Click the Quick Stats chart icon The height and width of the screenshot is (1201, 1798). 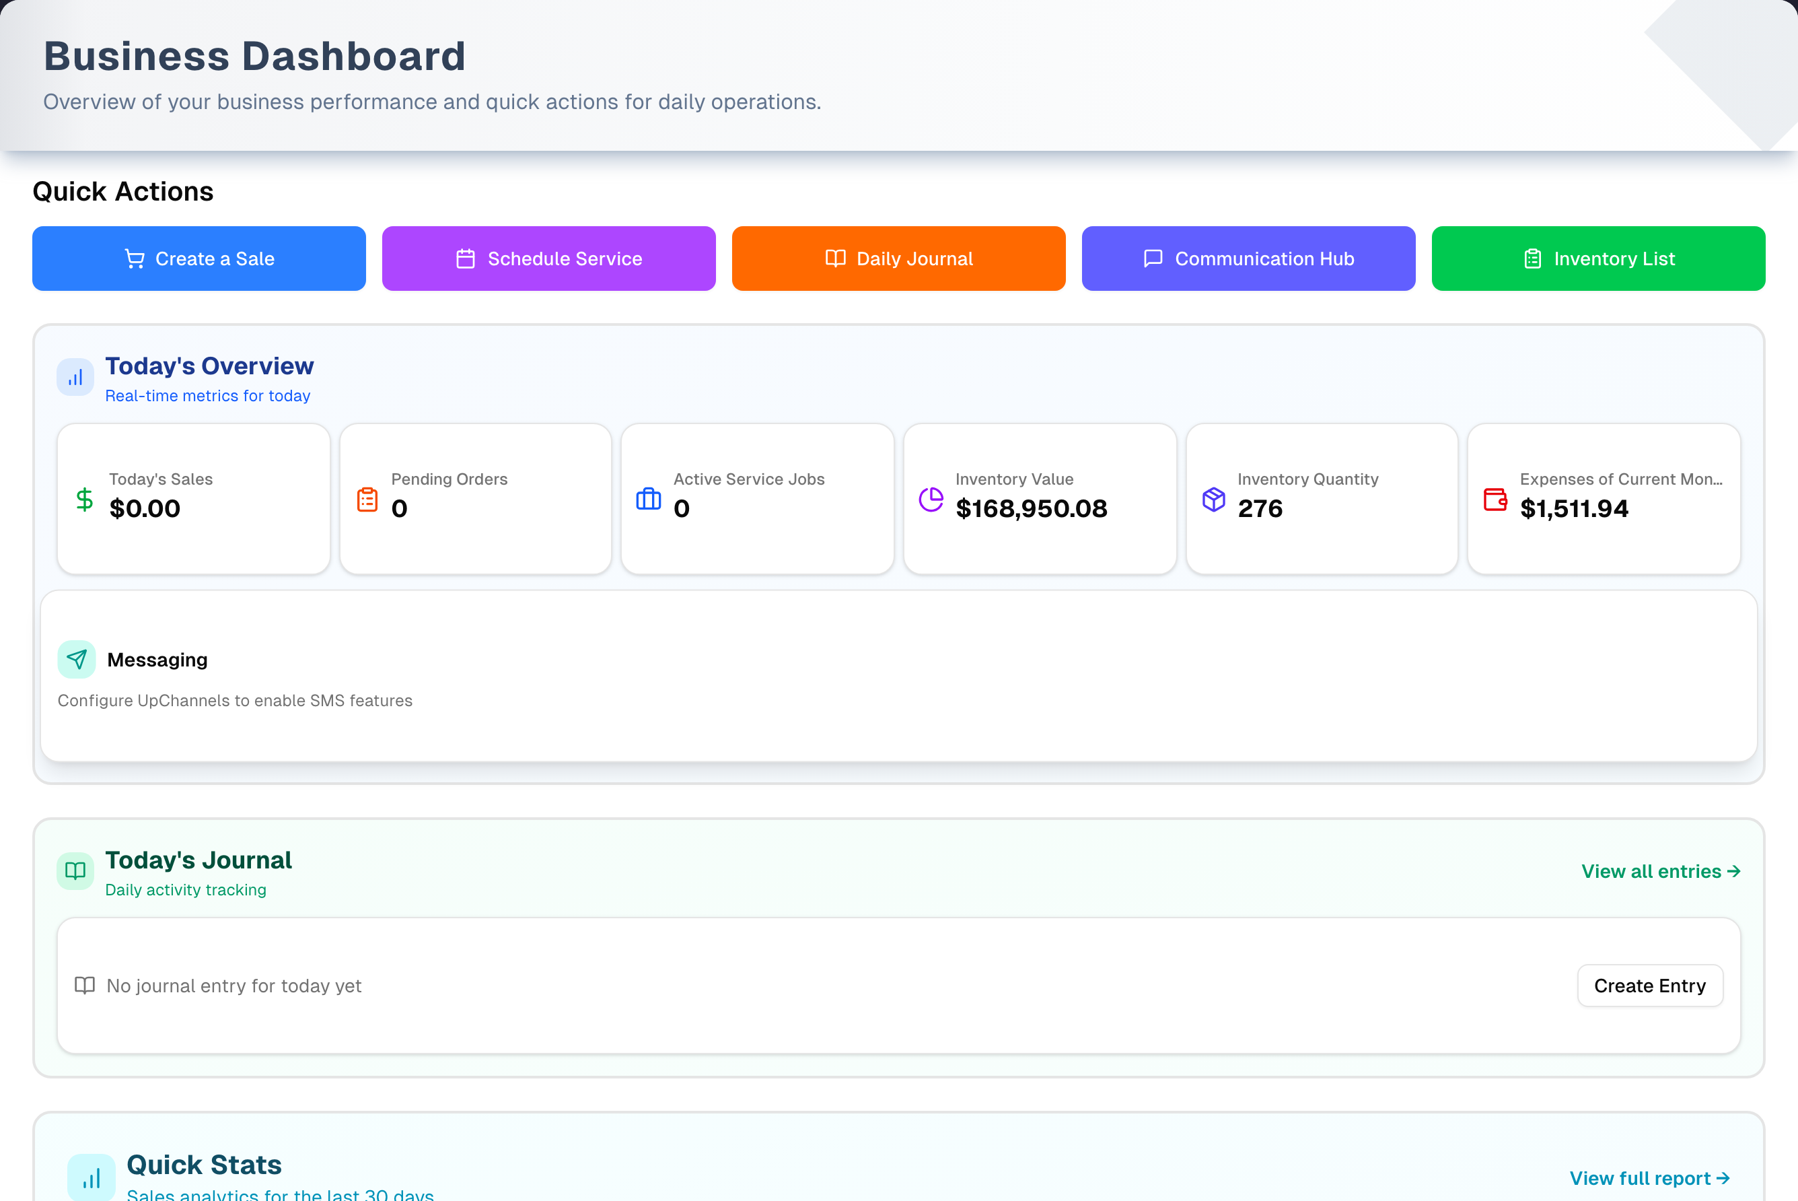pos(91,1177)
